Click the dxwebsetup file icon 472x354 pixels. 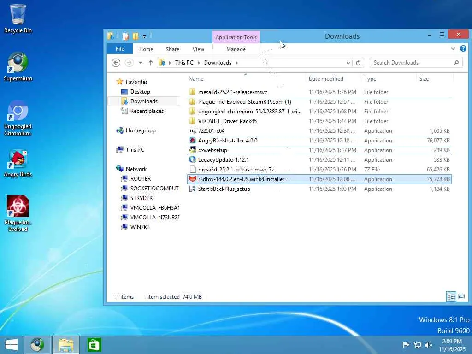coord(192,150)
